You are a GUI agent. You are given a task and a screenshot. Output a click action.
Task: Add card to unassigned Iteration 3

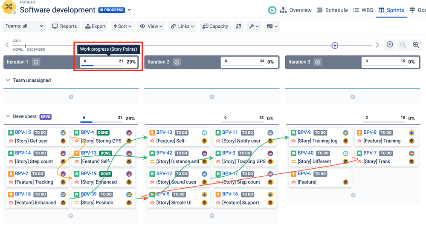click(x=353, y=97)
